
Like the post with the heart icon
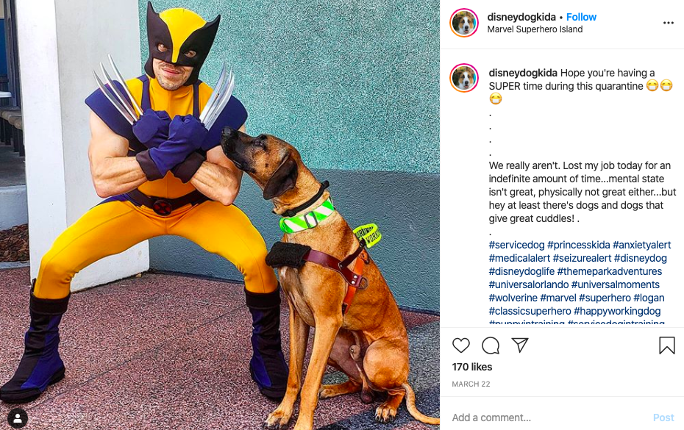460,345
